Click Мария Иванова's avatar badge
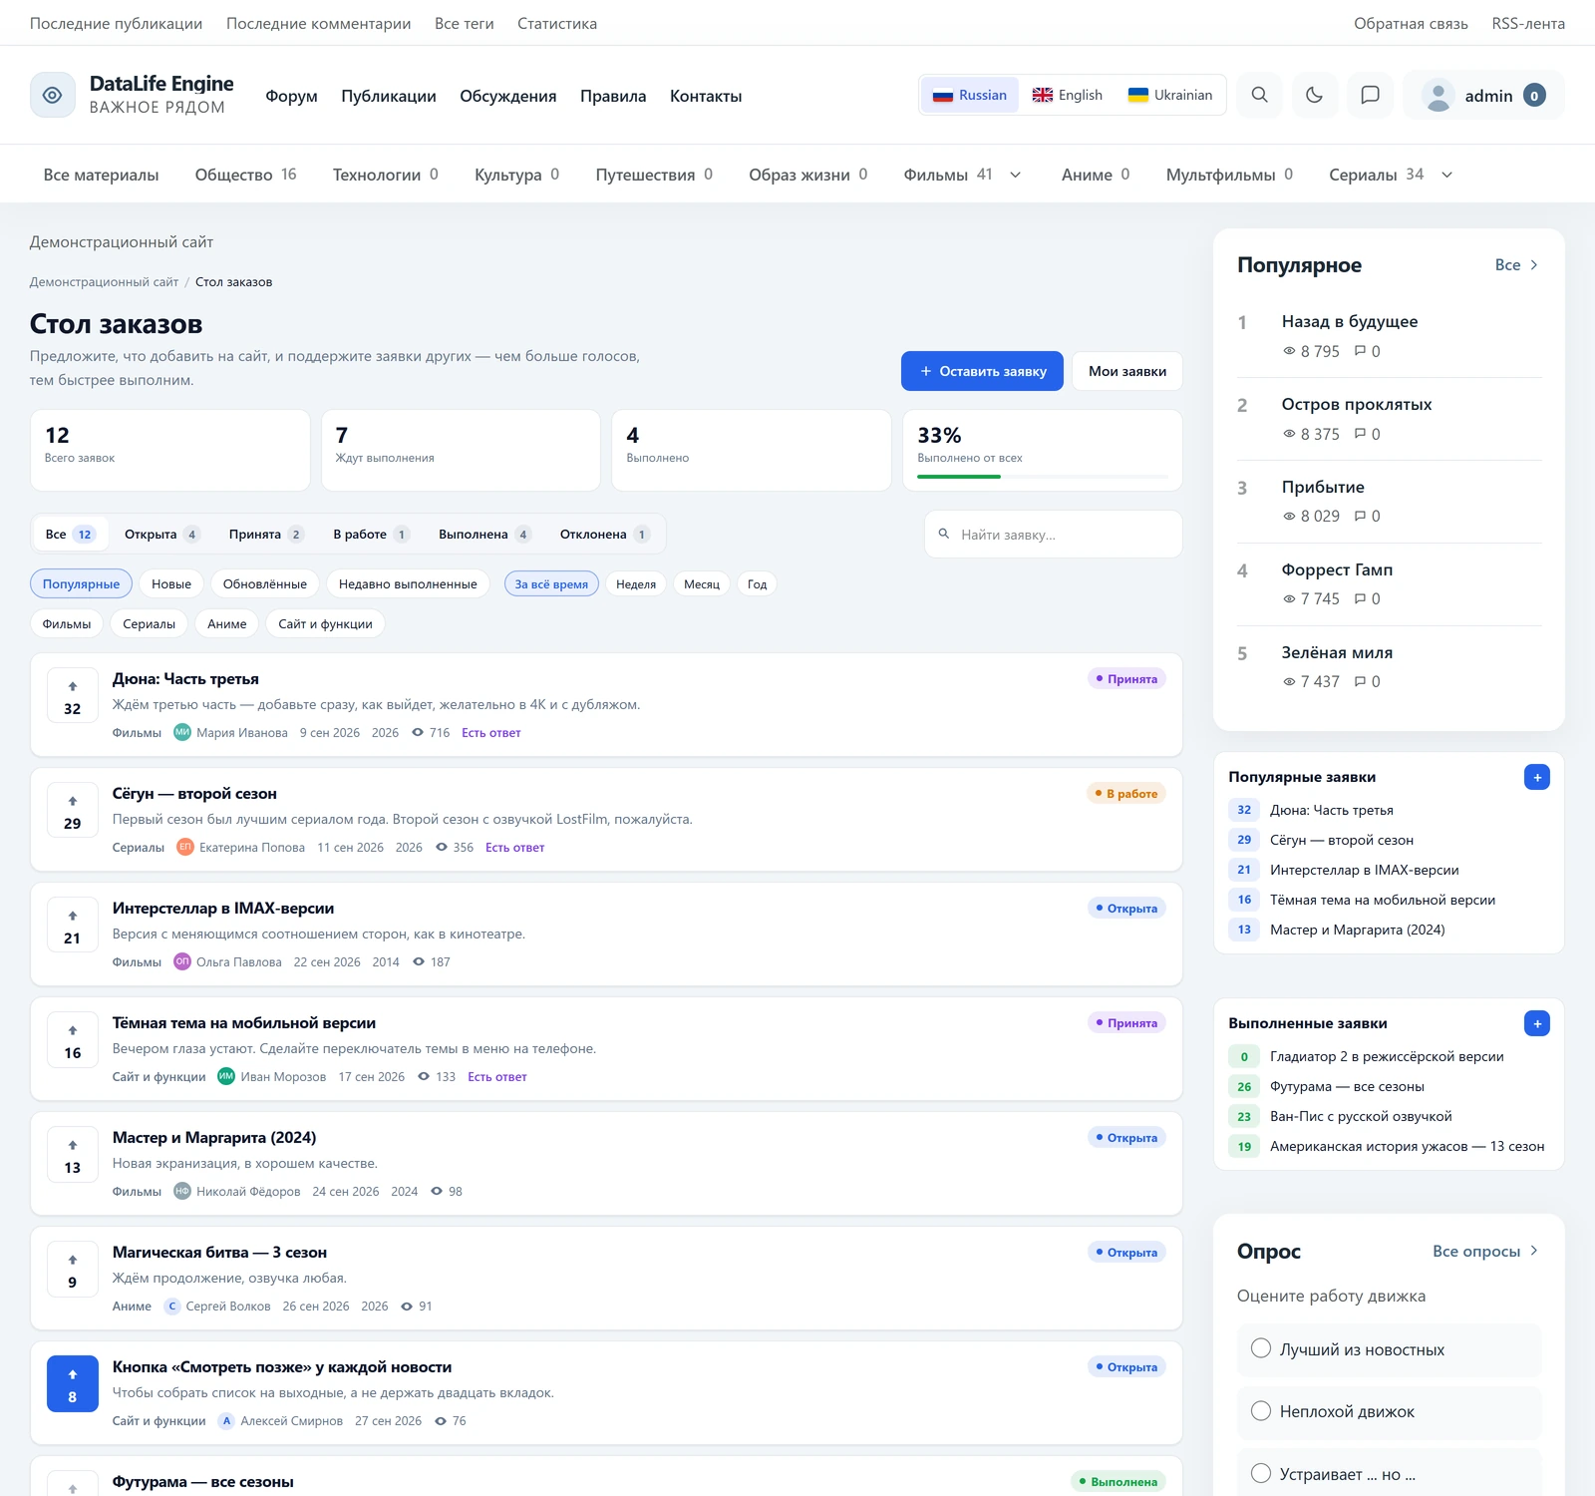The width and height of the screenshot is (1595, 1496). [x=182, y=732]
